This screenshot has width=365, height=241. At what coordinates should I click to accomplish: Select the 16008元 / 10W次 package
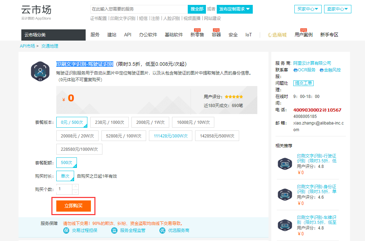point(193,122)
